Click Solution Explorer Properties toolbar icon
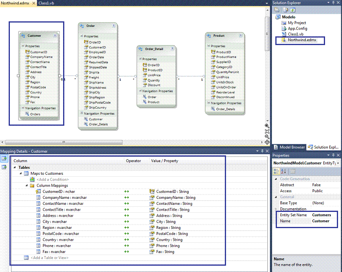342x272 pixels. click(x=277, y=10)
